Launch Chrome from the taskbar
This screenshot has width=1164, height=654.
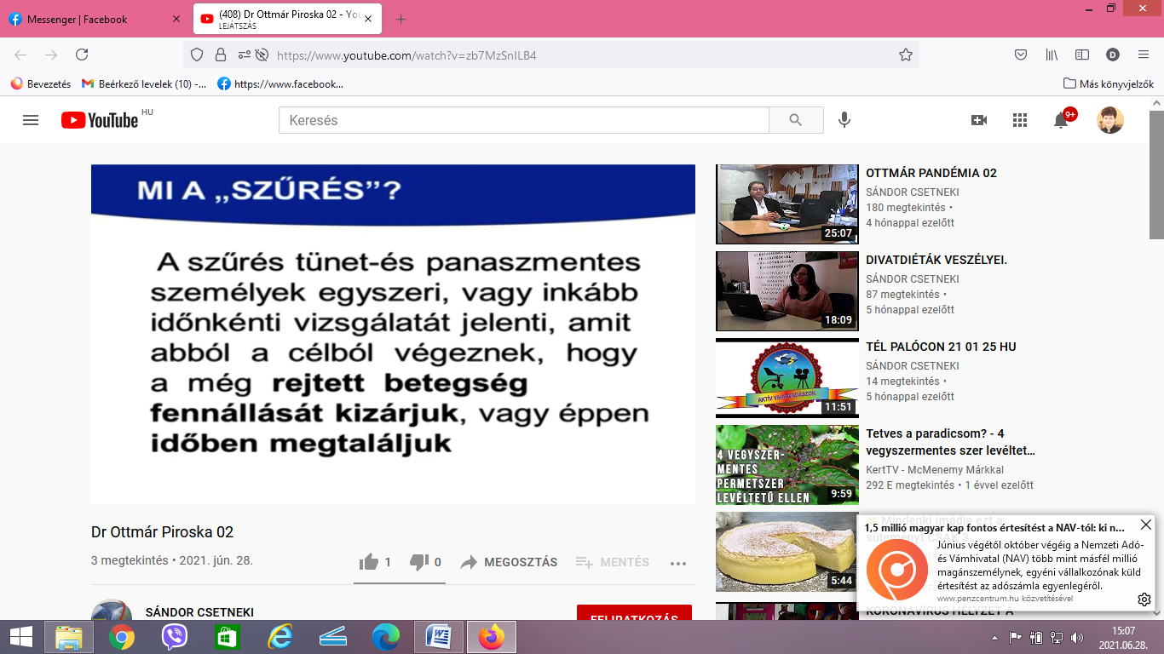click(122, 637)
